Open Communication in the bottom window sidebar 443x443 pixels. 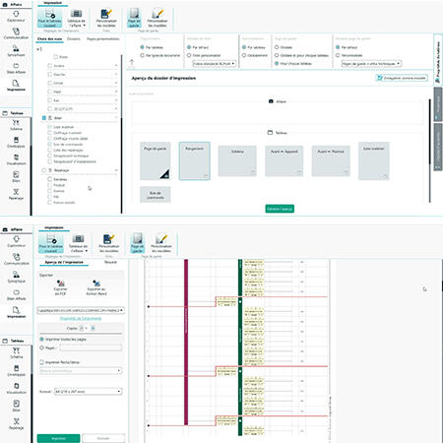click(x=16, y=259)
